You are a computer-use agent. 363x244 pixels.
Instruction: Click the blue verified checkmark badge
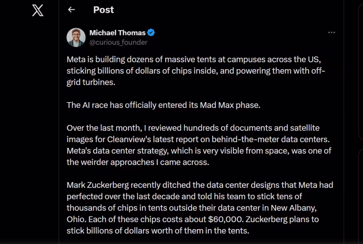point(151,33)
